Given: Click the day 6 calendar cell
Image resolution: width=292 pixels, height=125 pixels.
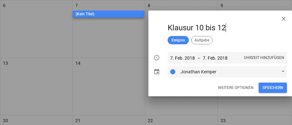Looking at the screenshot, I should (36, 29).
